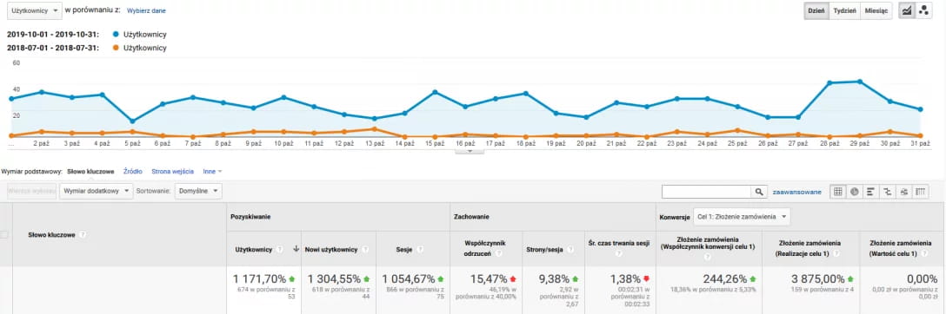Click the orange legend dot for 2018-07 range
Image resolution: width=946 pixels, height=314 pixels.
[x=116, y=48]
